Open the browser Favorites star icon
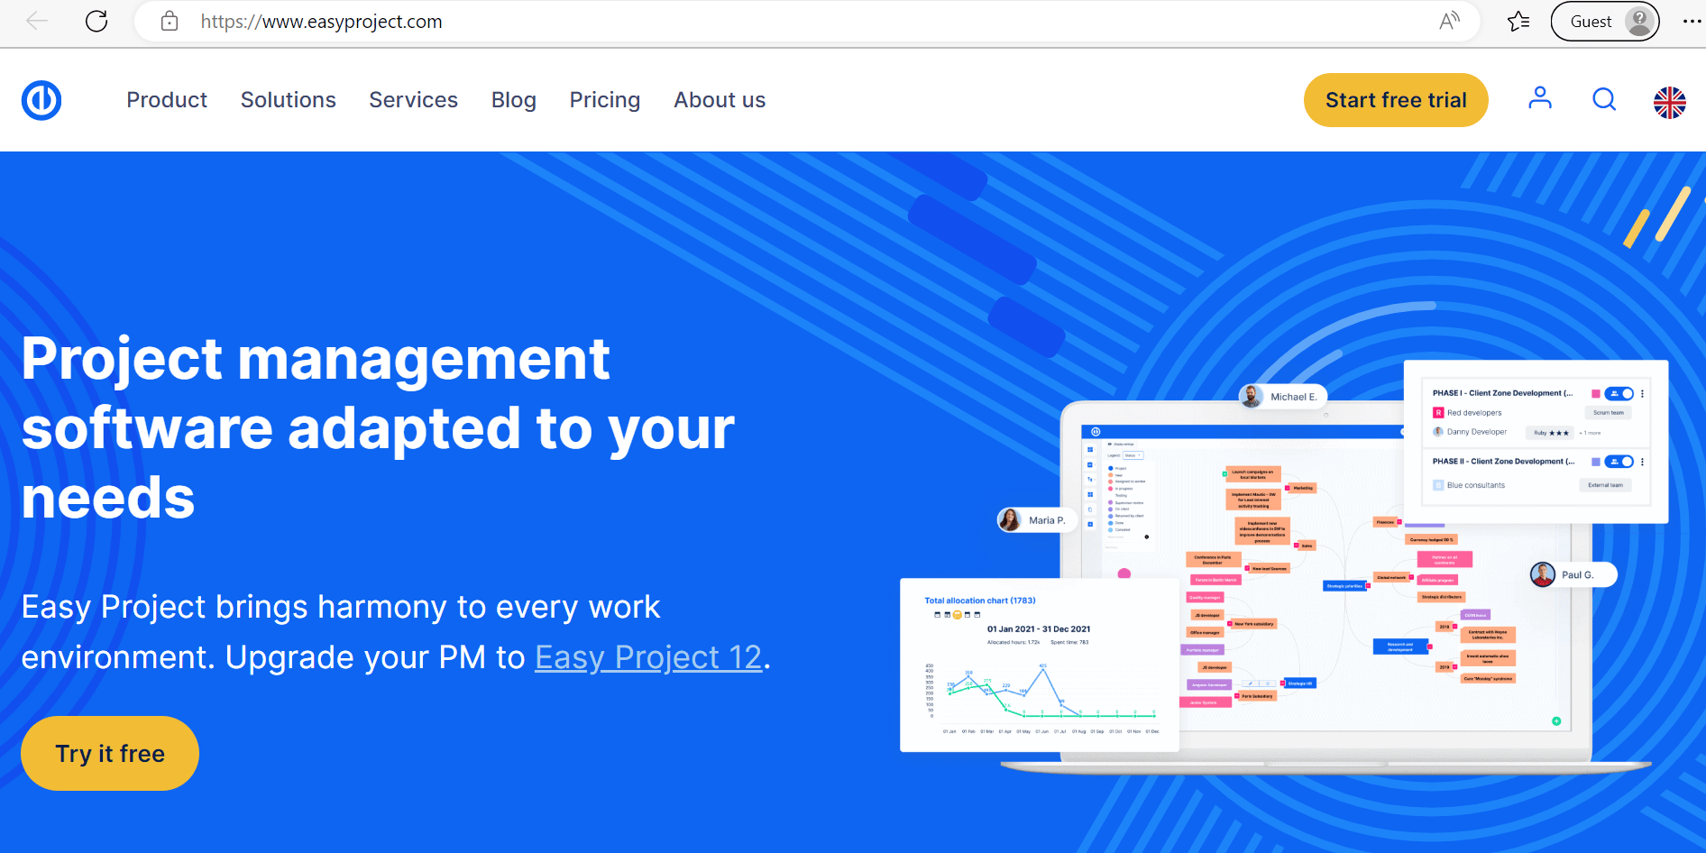Image resolution: width=1706 pixels, height=853 pixels. tap(1518, 21)
